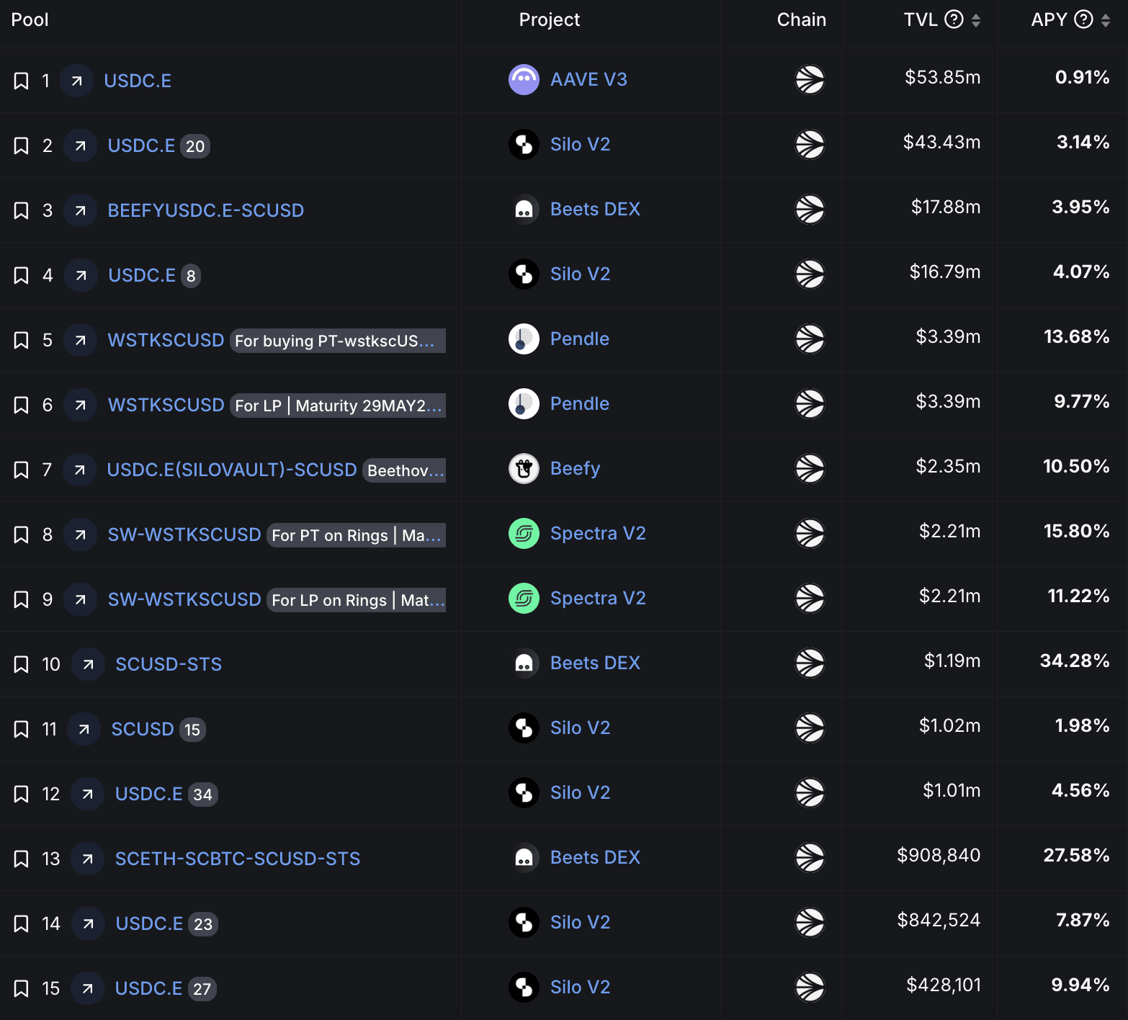Open the Beets DEX project link in row 3

(594, 209)
